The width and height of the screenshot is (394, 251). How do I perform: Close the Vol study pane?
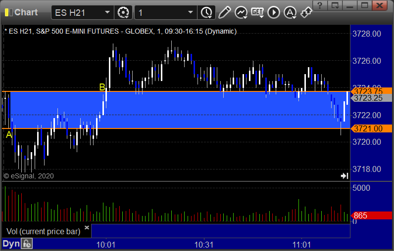click(x=87, y=227)
